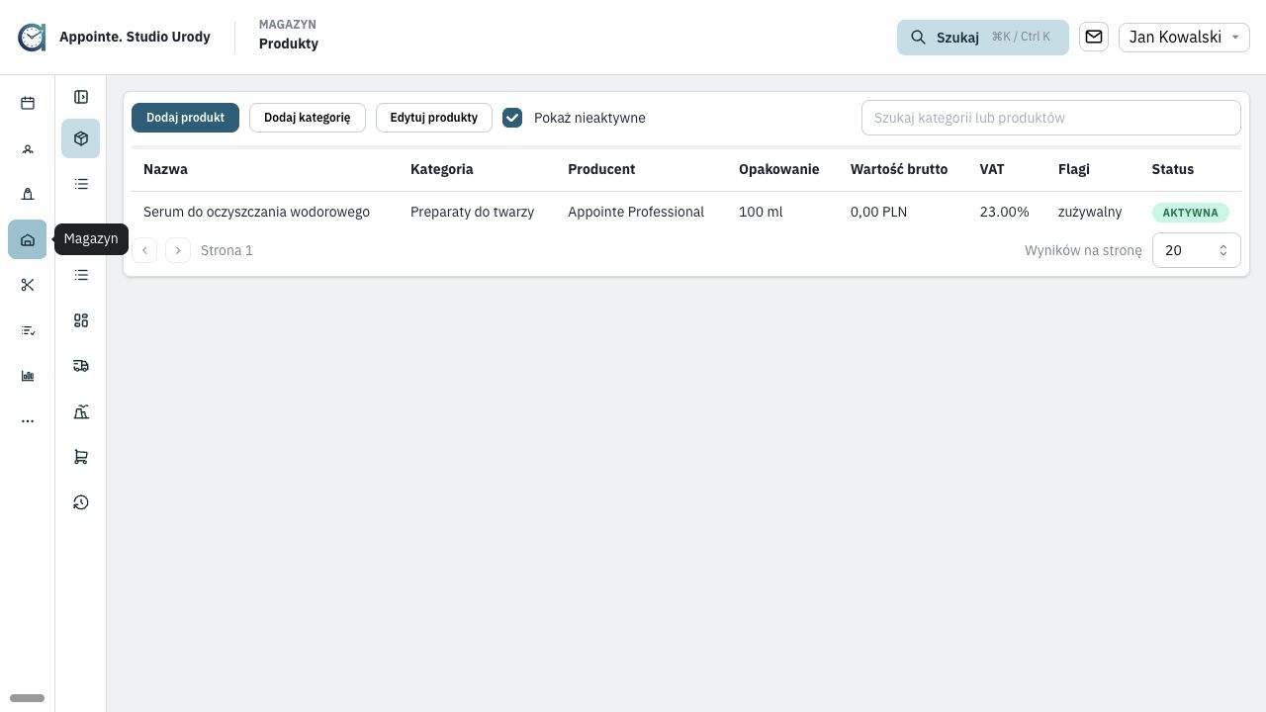Click the mail envelope icon
This screenshot has width=1266, height=712.
pos(1094,37)
